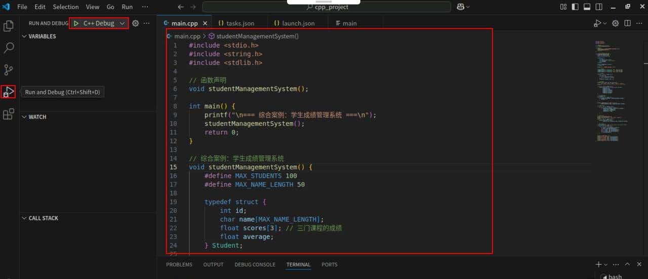The height and width of the screenshot is (279, 648).
Task: Open the Selection menu
Action: coord(66,7)
